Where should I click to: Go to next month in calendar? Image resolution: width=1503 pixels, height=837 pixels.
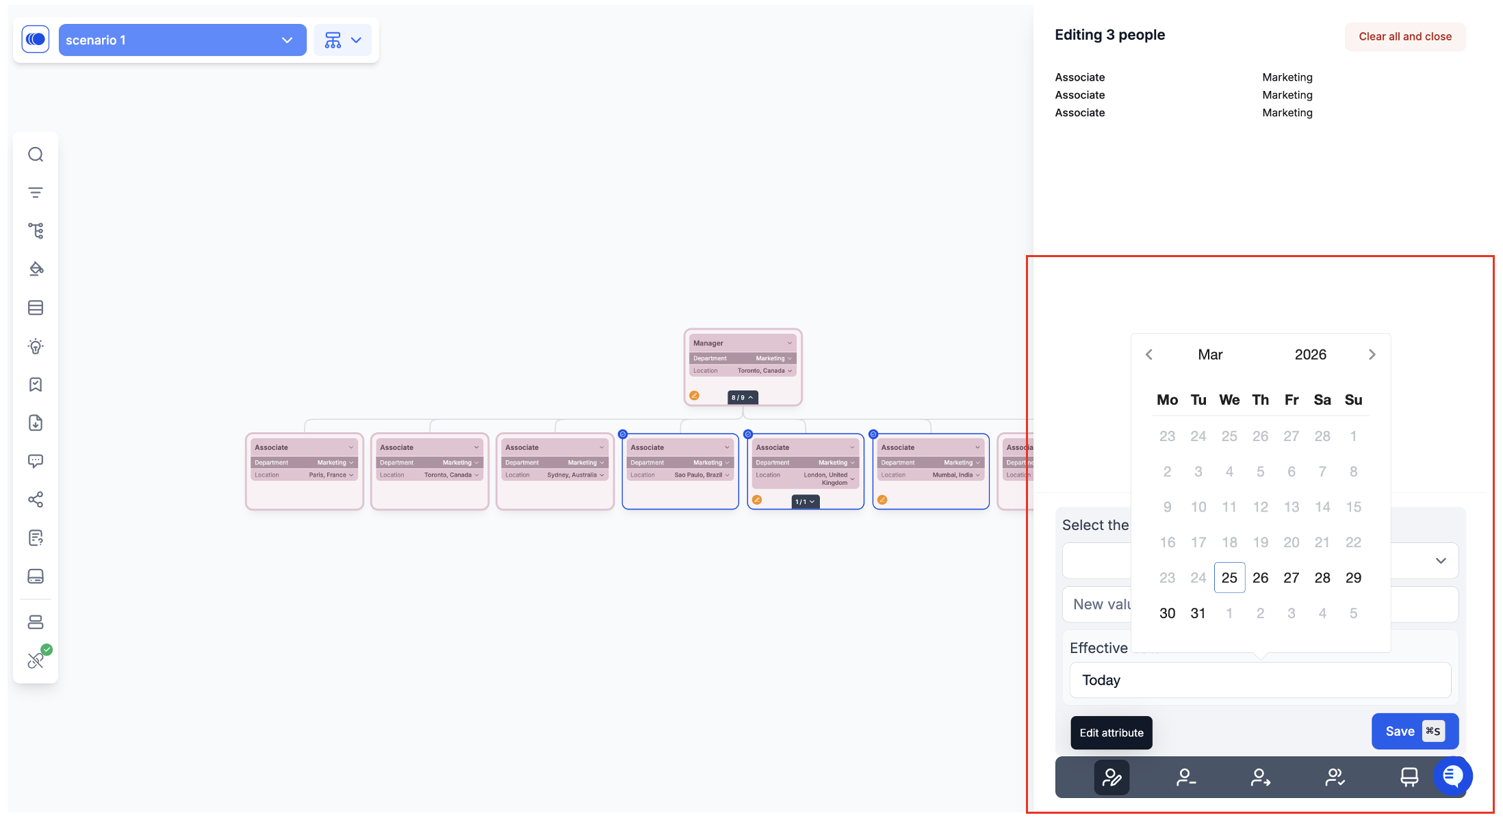point(1372,354)
